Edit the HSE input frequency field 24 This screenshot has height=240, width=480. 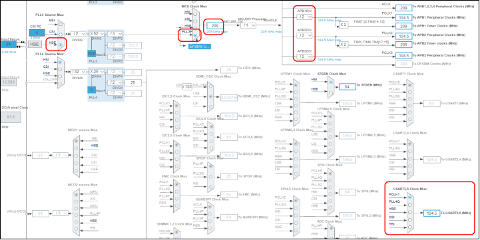pyautogui.click(x=9, y=44)
